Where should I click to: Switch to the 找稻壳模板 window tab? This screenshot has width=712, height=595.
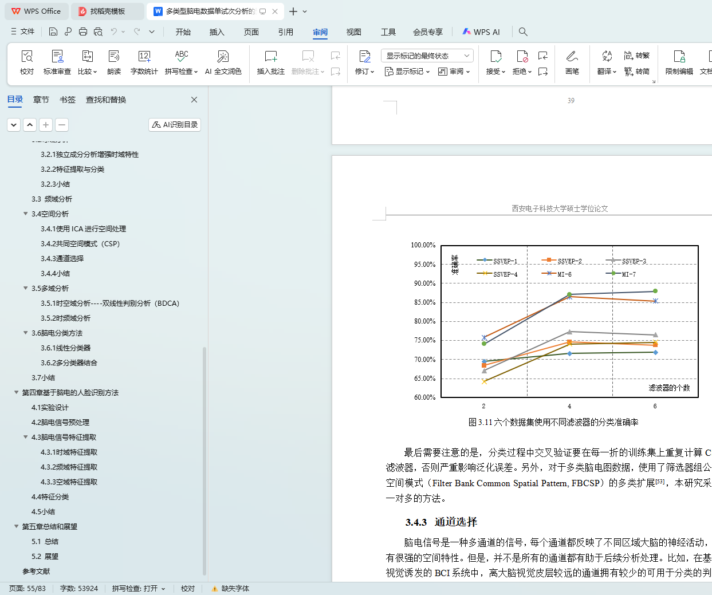[108, 11]
